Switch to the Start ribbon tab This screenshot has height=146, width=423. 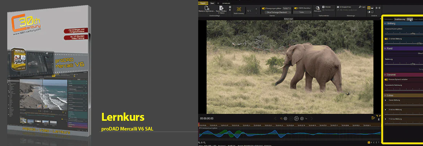pos(212,3)
